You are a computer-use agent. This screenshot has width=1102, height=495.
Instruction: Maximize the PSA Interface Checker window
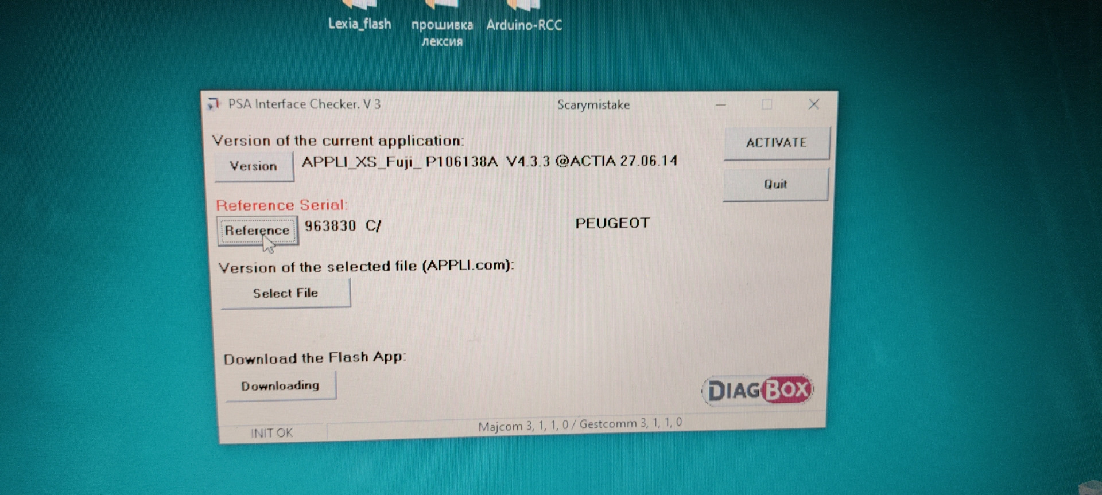point(767,104)
